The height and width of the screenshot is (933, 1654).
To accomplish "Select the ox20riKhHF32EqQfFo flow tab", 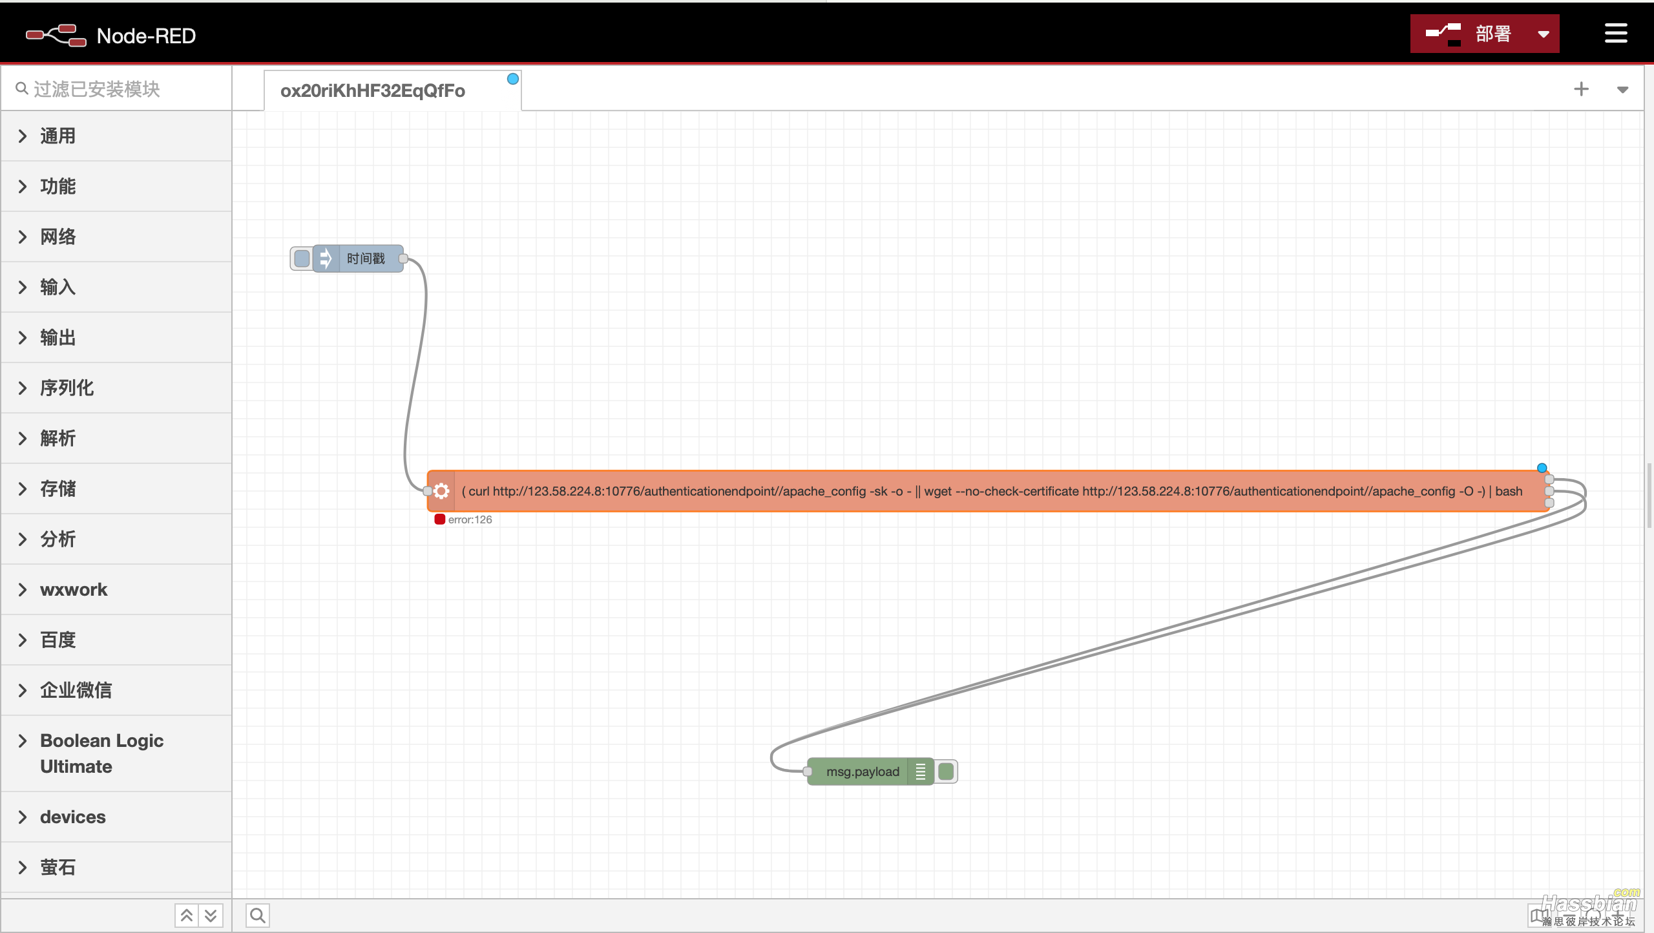I will (x=392, y=90).
